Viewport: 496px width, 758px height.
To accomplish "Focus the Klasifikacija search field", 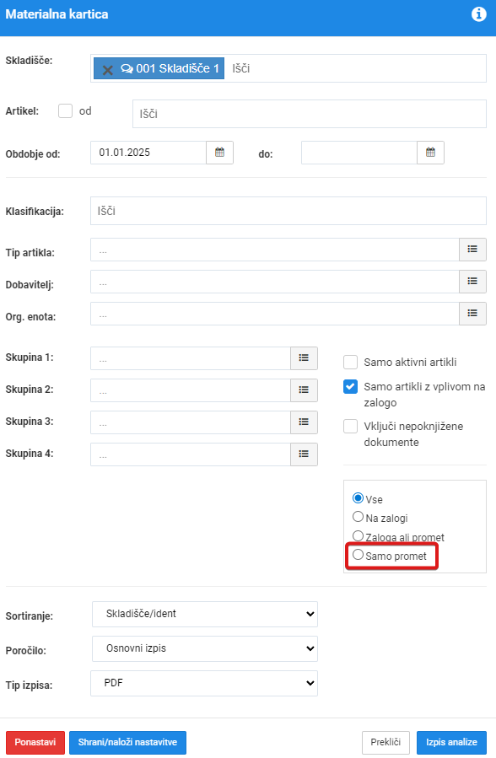I will 288,211.
